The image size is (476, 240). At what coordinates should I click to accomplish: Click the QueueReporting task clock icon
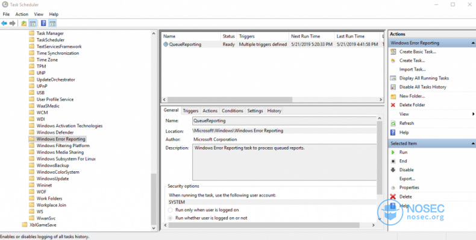point(166,45)
